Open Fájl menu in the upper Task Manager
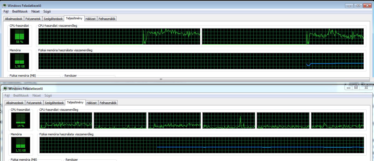 coord(6,11)
